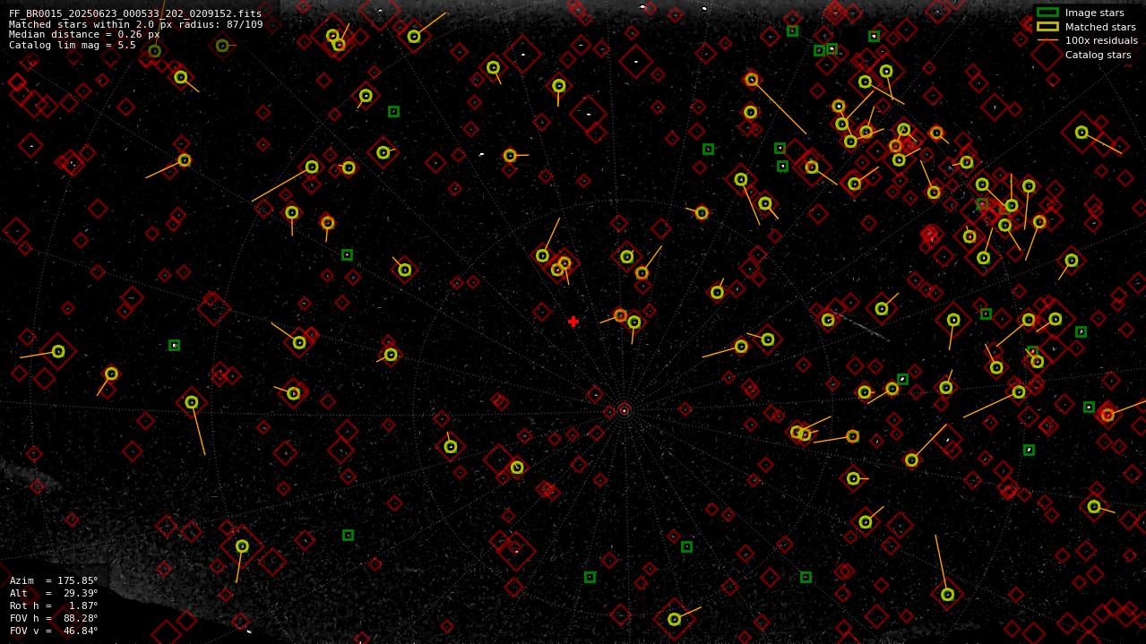Click the "Azim = 175.85°" readout
Screen dimensions: 1146x644
pos(54,580)
